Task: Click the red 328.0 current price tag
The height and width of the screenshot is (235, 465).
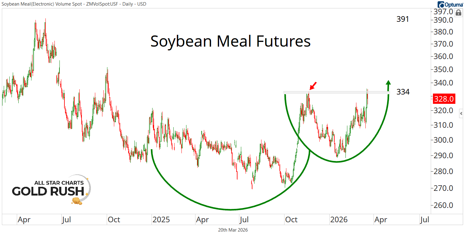Action: tap(444, 99)
